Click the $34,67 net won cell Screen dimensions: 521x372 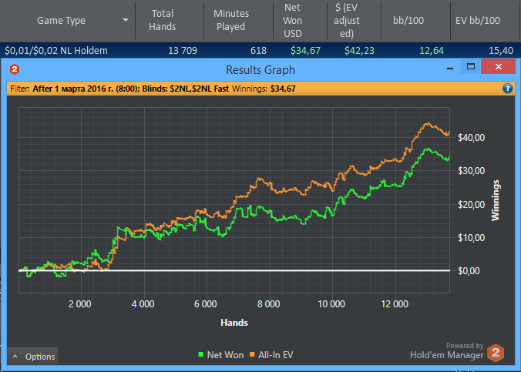pos(305,51)
